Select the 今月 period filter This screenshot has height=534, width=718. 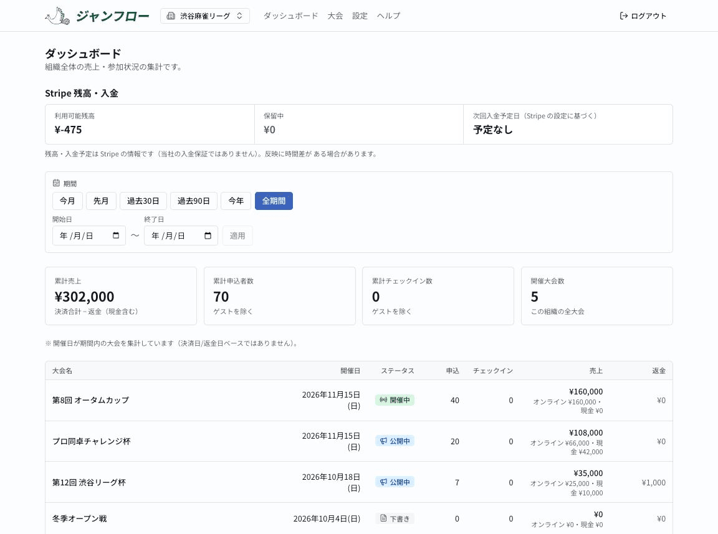(x=67, y=201)
